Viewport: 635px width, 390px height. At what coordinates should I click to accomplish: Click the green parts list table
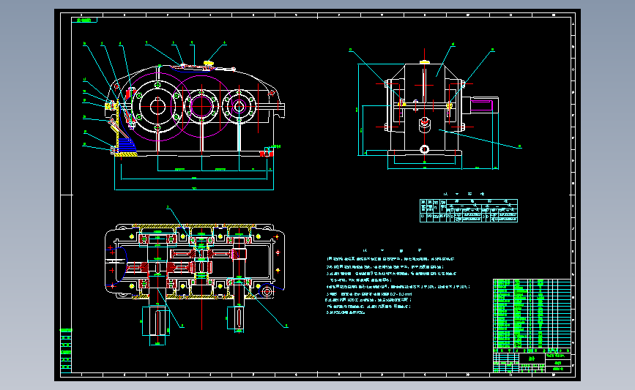coord(532,314)
